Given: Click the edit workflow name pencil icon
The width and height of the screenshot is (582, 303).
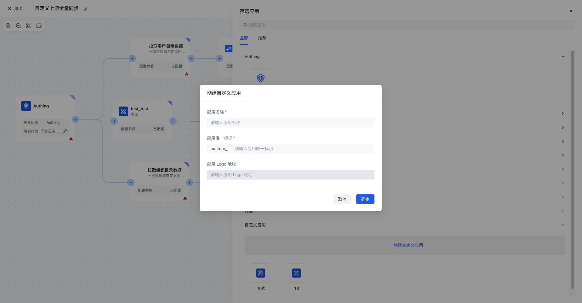Looking at the screenshot, I should (86, 9).
